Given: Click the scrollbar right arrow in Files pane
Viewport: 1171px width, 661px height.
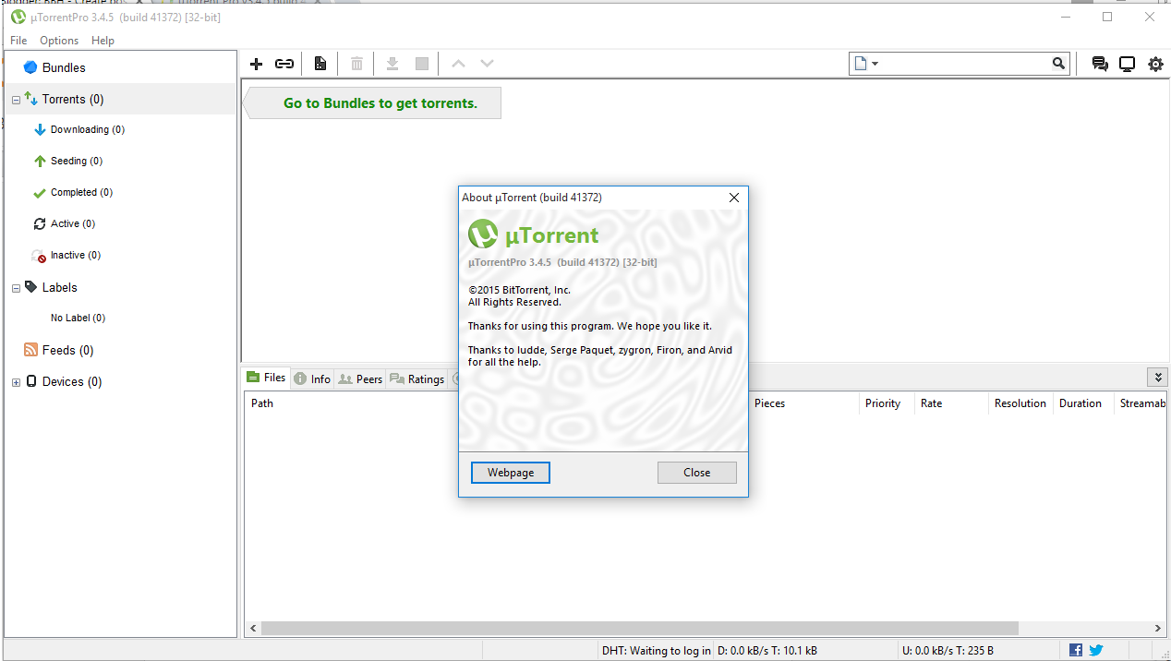Looking at the screenshot, I should click(1159, 628).
